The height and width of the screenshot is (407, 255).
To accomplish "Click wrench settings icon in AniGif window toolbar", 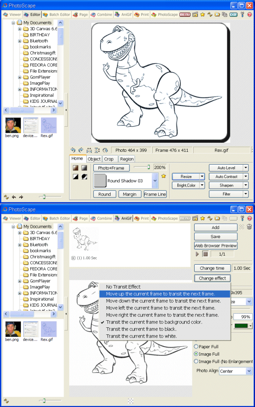I will point(242,218).
